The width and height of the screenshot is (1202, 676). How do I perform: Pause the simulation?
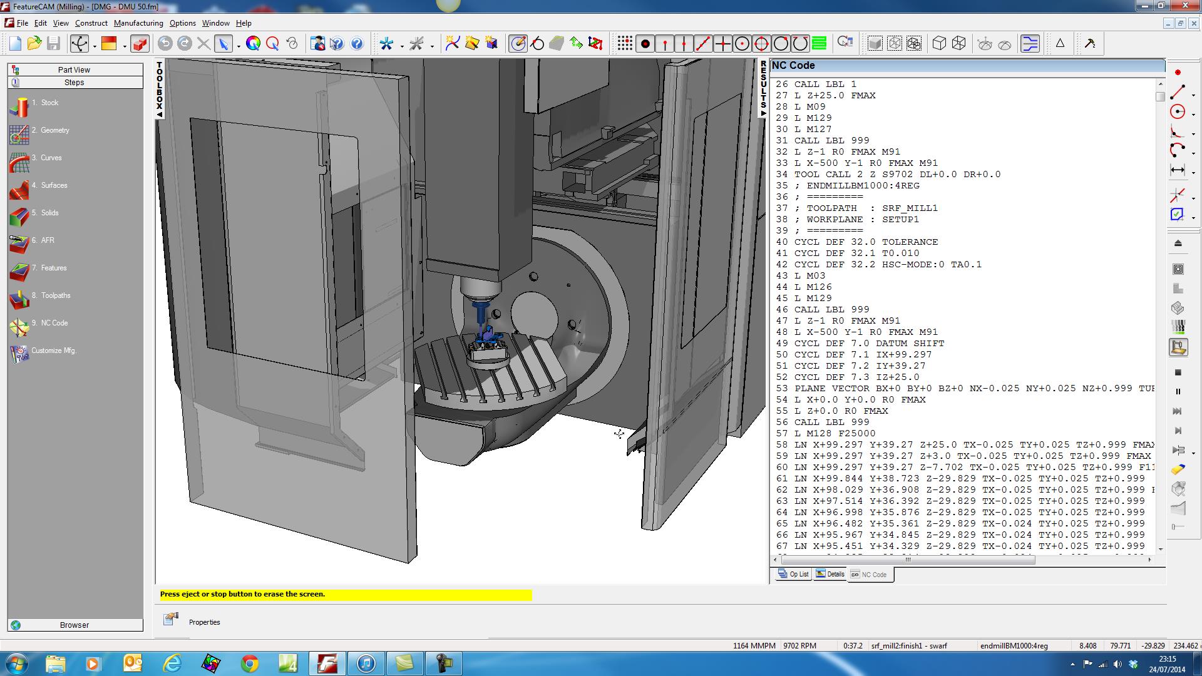(x=1178, y=392)
